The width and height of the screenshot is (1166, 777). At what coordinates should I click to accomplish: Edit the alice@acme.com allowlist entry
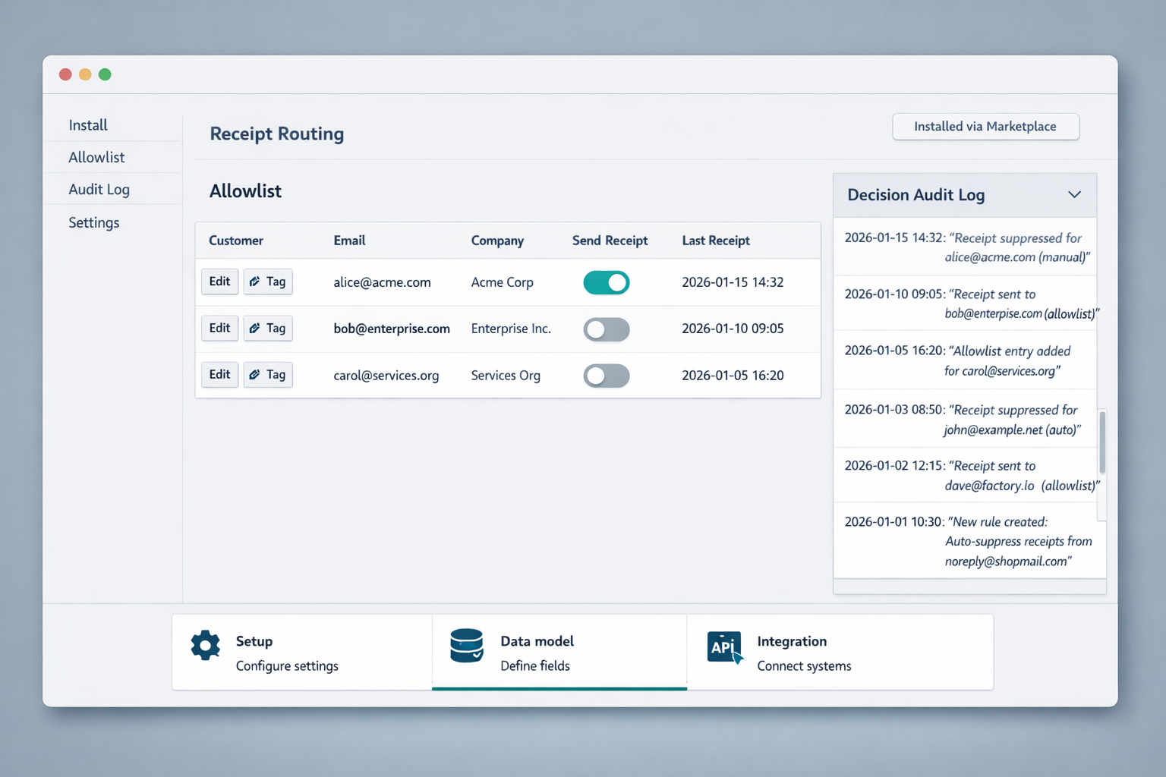click(x=219, y=282)
